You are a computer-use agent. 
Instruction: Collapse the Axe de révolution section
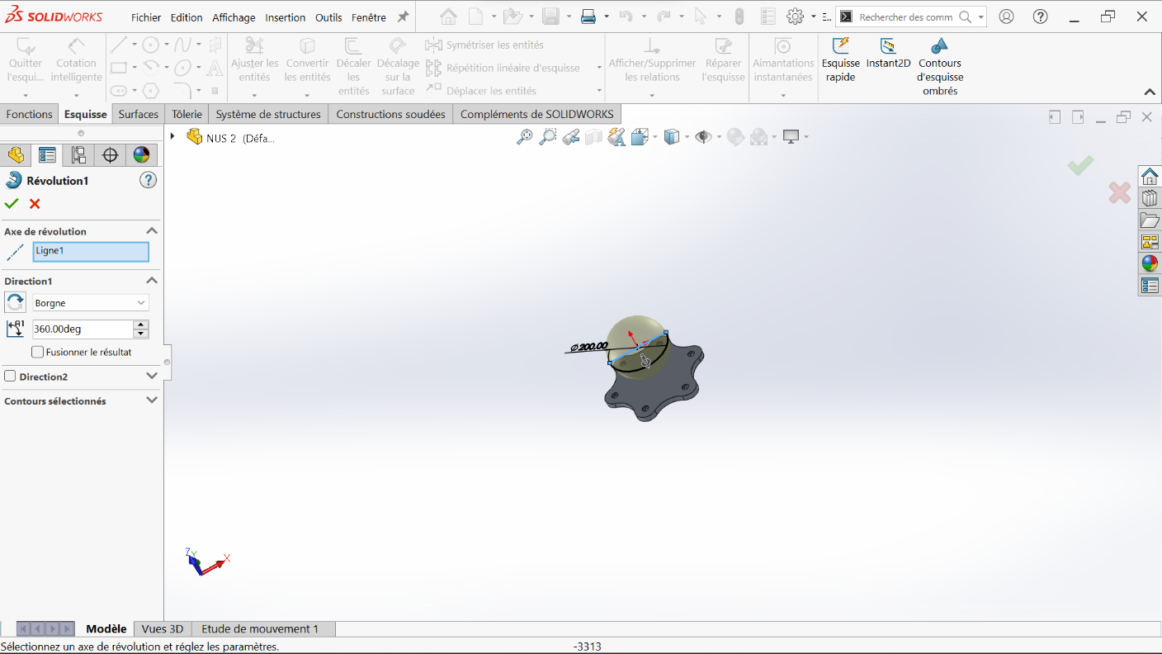(x=151, y=231)
